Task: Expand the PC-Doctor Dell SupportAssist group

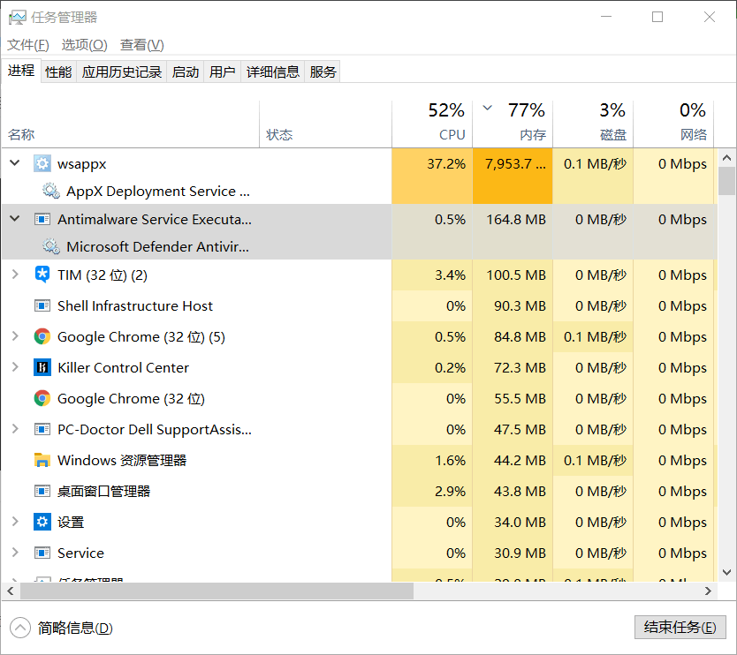Action: [x=15, y=429]
